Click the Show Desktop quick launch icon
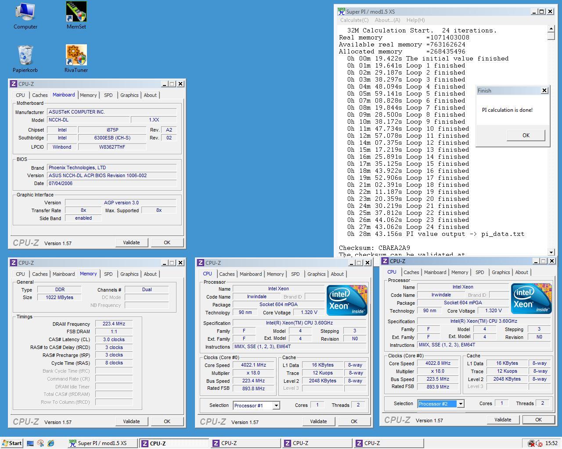562x449 pixels. coord(30,443)
